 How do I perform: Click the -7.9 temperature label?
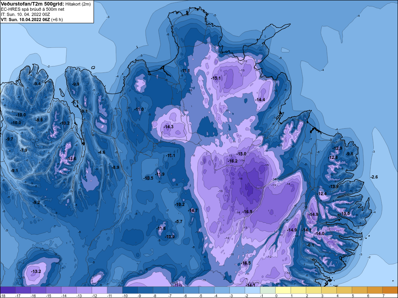pos(23,151)
